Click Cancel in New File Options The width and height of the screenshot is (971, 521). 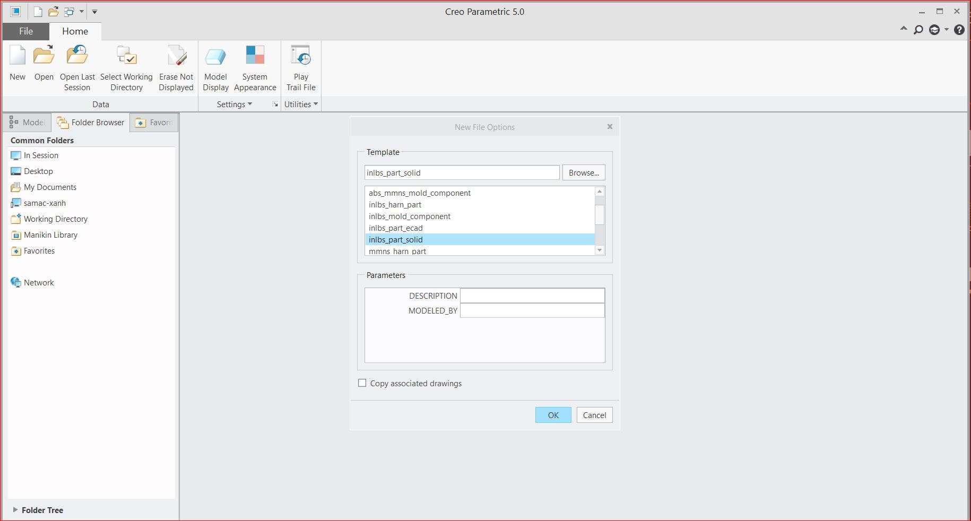(x=594, y=415)
